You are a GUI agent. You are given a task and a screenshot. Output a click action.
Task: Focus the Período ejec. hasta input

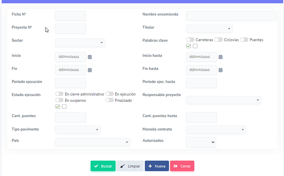[201, 83]
